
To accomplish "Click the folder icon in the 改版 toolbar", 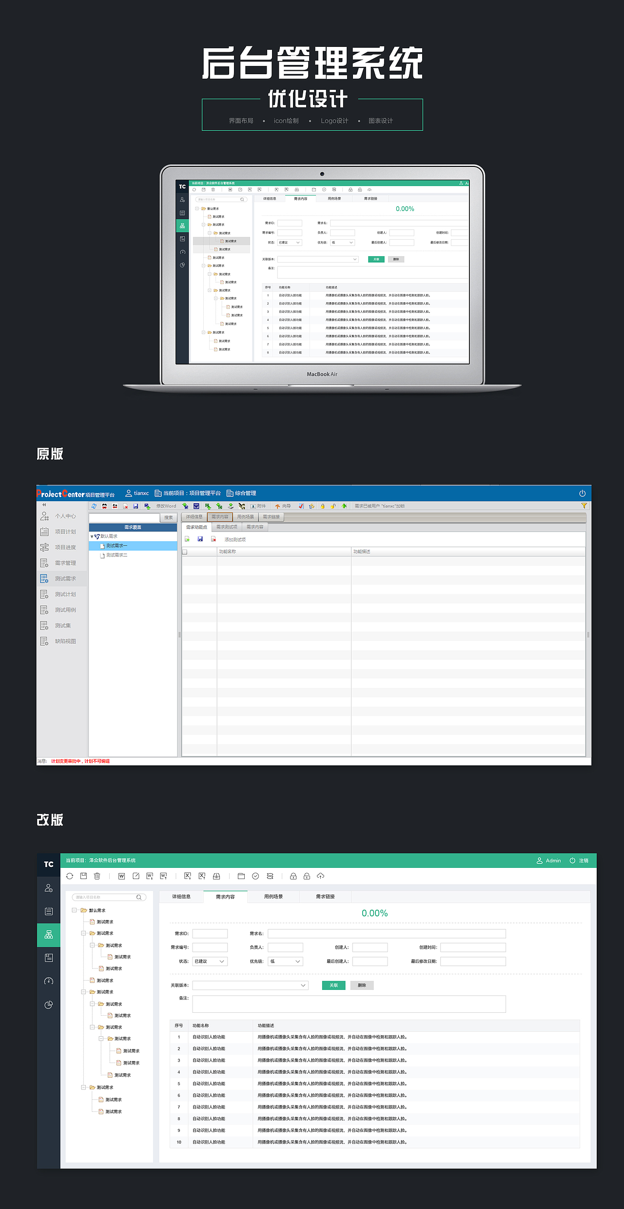I will click(241, 876).
